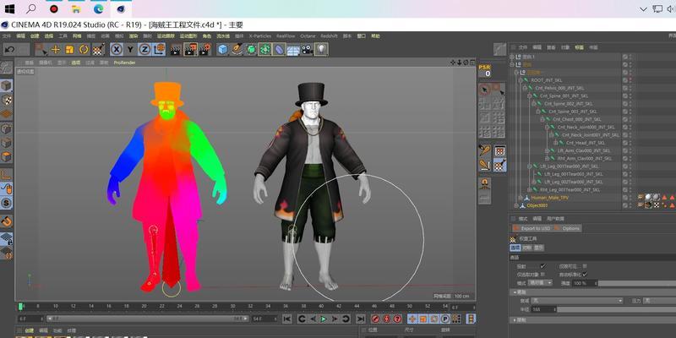The image size is (676, 338).
Task: Click the Undo arrow in the toolbar
Action: (10, 50)
